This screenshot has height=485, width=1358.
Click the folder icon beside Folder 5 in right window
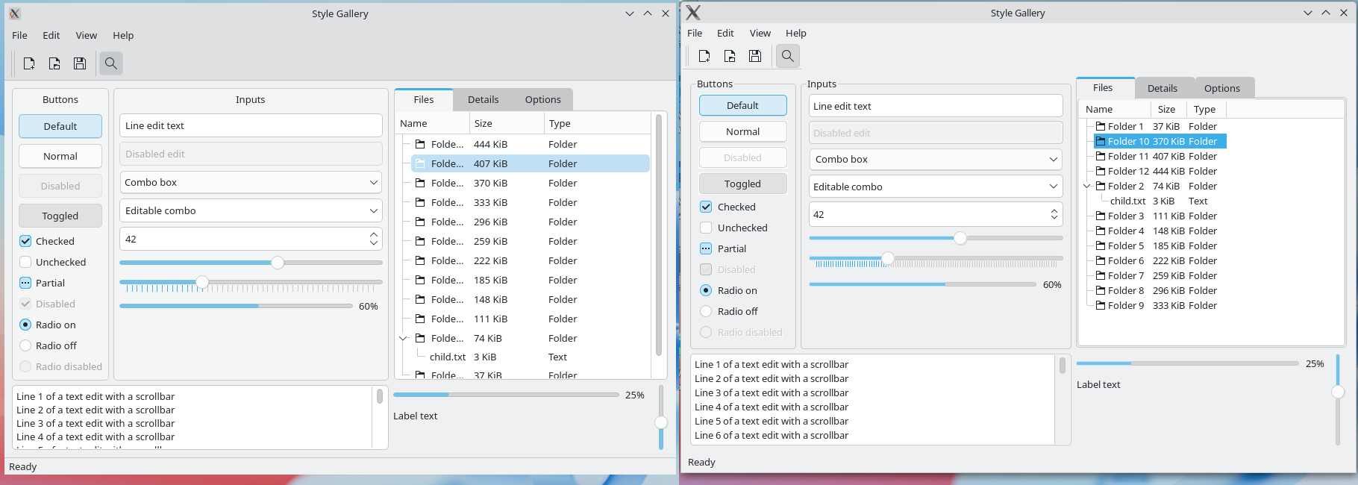(1101, 246)
